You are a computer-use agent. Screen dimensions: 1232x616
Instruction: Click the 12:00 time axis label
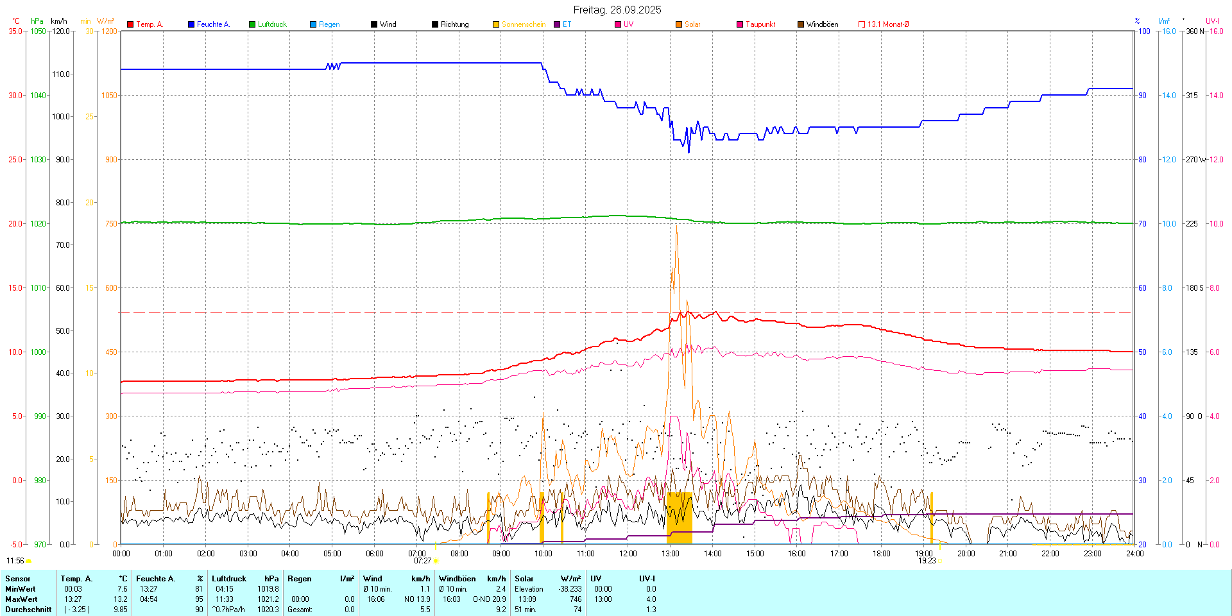(x=628, y=554)
